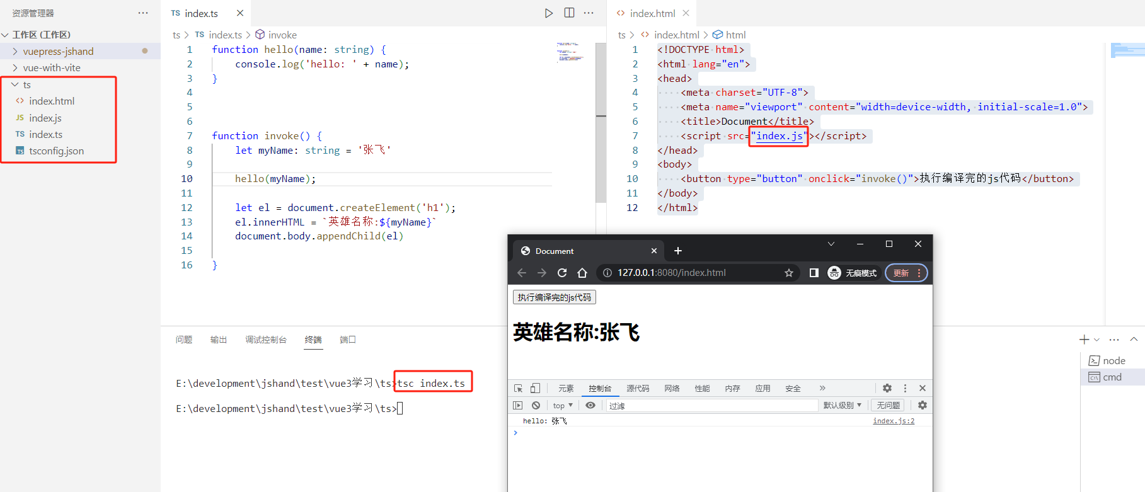Split the index.ts editor to the right

[x=569, y=13]
